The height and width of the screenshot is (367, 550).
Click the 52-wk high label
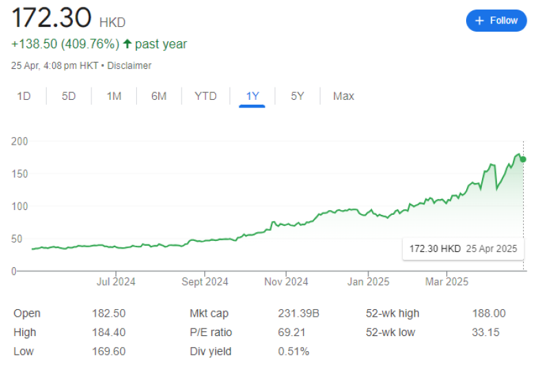(x=393, y=313)
